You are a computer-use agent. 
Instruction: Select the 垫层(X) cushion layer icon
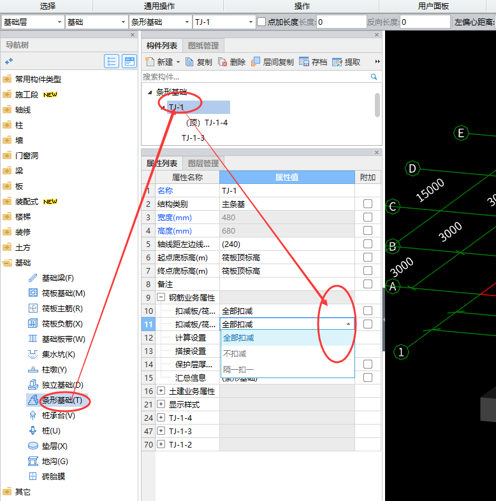33,446
